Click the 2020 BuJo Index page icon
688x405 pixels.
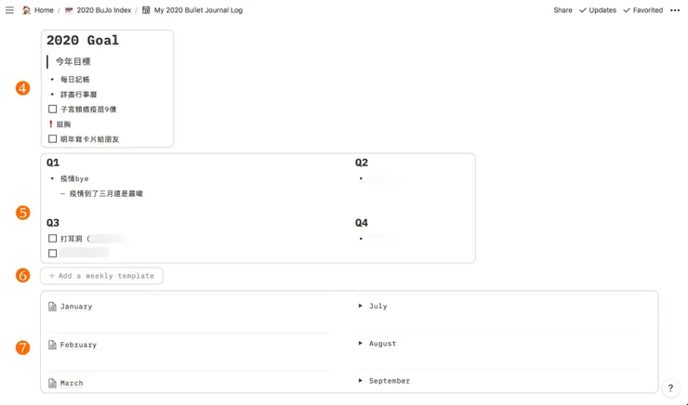point(69,10)
